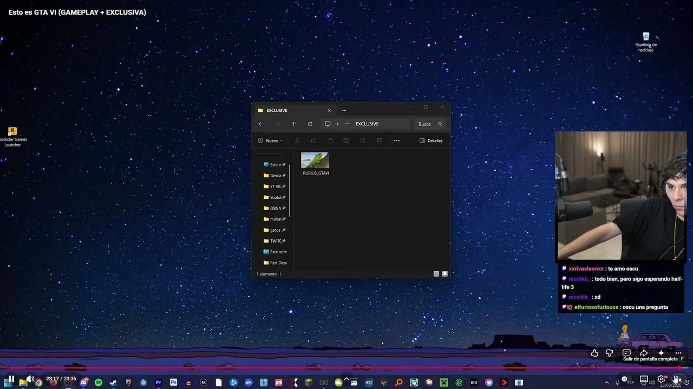693x389 pixels.
Task: Click the Paste icon in Explorer toolbar
Action: coord(330,140)
